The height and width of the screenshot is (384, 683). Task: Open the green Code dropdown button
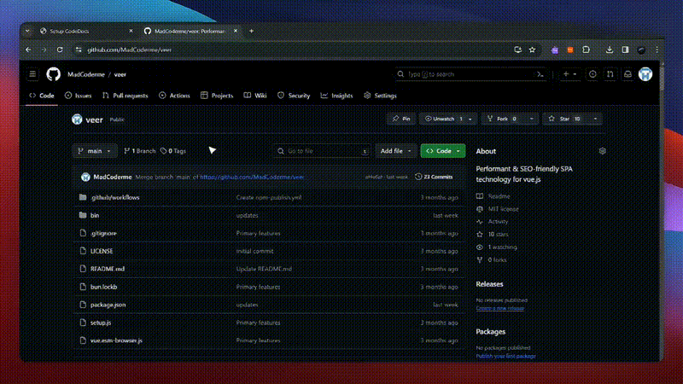(x=443, y=151)
